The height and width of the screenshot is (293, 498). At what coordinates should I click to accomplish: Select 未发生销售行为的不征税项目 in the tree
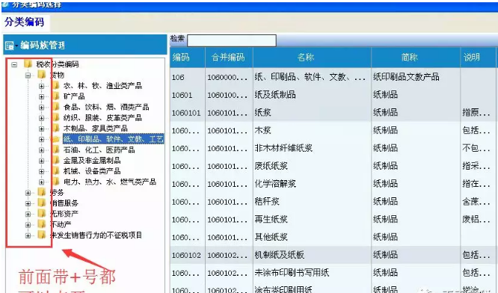coord(96,235)
